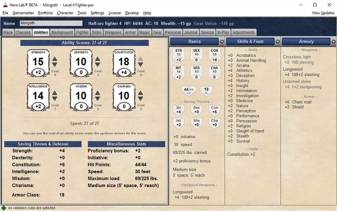This screenshot has width=337, height=211.
Task: Click the Basics panel header
Action: pos(194,41)
